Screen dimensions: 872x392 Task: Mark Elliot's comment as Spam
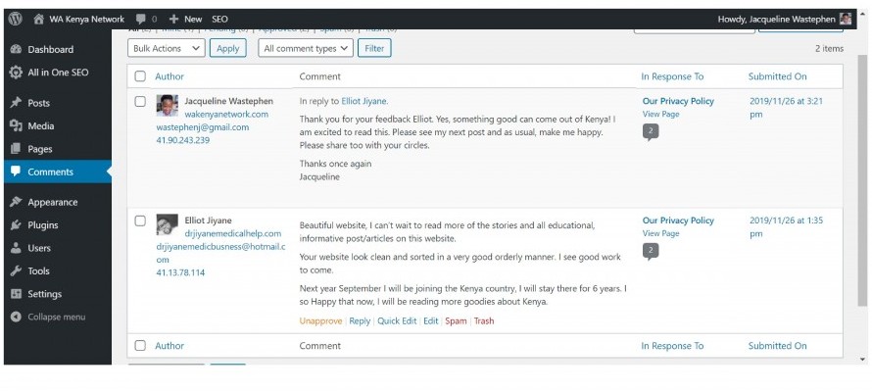456,320
